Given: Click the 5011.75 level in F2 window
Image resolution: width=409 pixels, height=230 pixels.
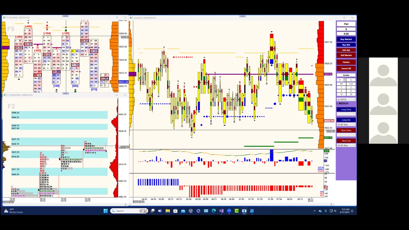Looking at the screenshot, I should coord(15,169).
